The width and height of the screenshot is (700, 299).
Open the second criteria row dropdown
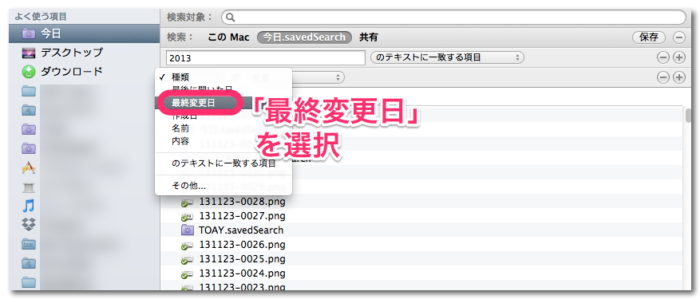coord(318,77)
